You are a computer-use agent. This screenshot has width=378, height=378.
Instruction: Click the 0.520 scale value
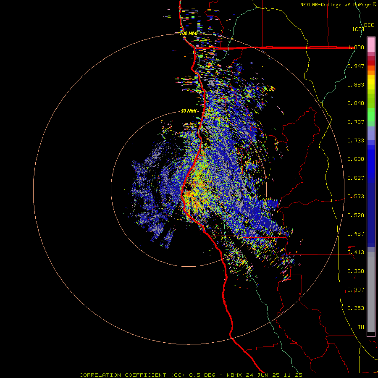pos(356,215)
